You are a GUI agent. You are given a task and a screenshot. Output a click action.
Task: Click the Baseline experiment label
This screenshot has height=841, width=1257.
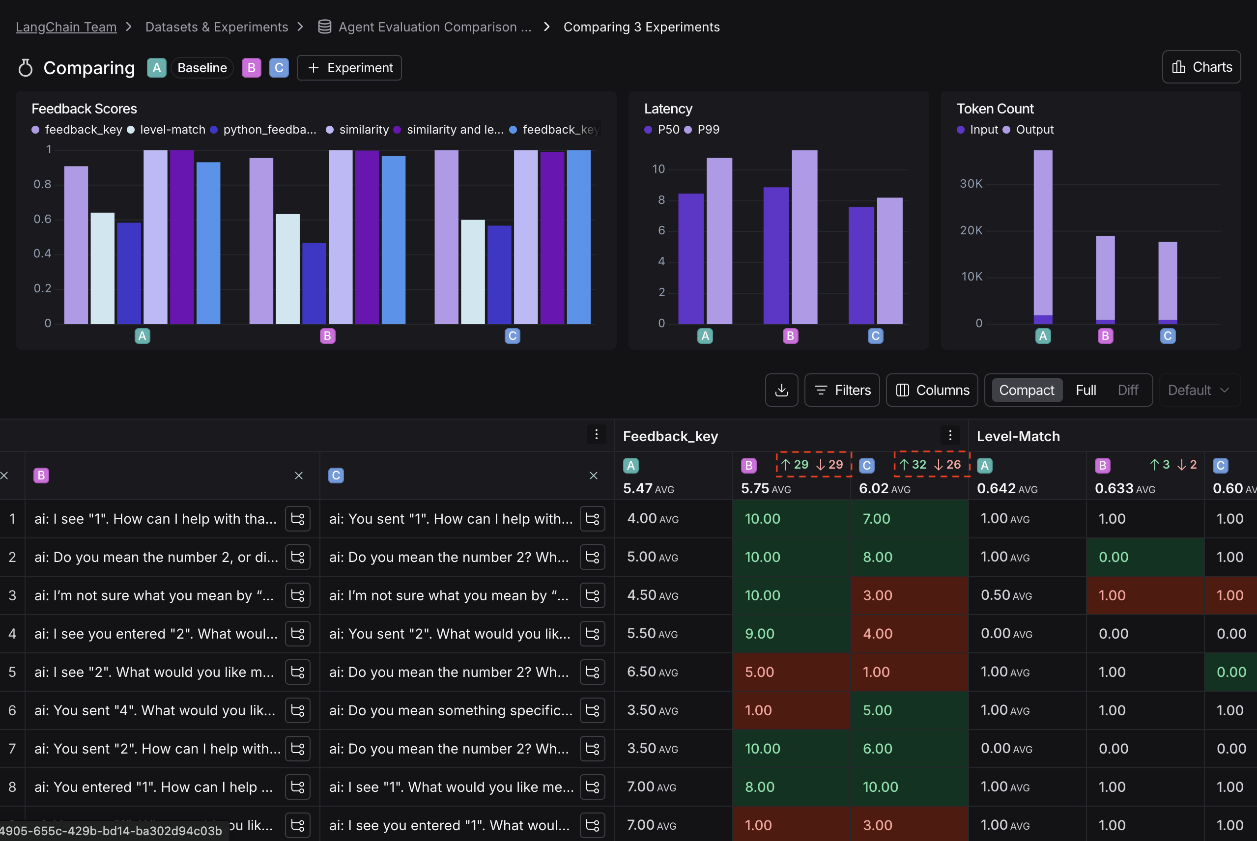click(202, 68)
